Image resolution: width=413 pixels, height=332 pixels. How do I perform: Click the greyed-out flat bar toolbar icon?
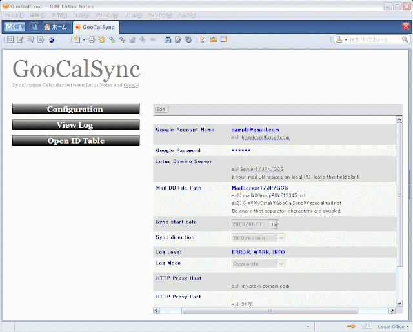coord(152,40)
